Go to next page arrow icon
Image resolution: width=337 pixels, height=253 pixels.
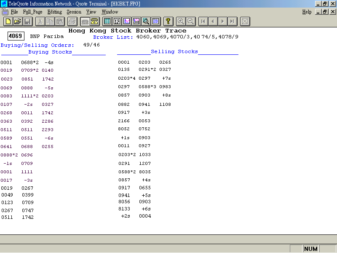[x=223, y=22]
